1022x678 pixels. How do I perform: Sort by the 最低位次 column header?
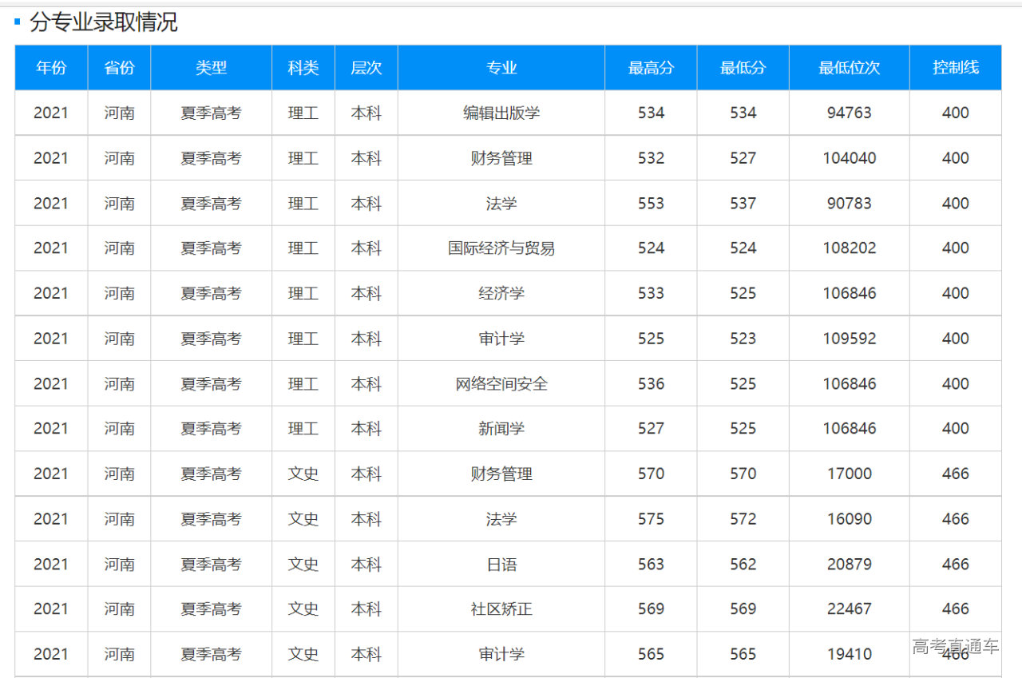coord(849,68)
